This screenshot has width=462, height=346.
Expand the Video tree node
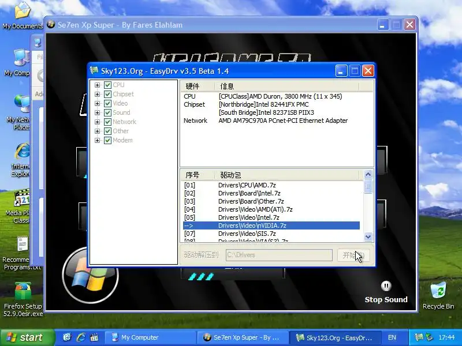click(97, 104)
